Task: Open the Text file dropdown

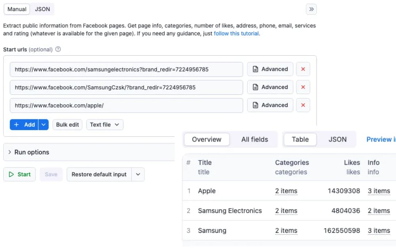Action: coord(105,125)
